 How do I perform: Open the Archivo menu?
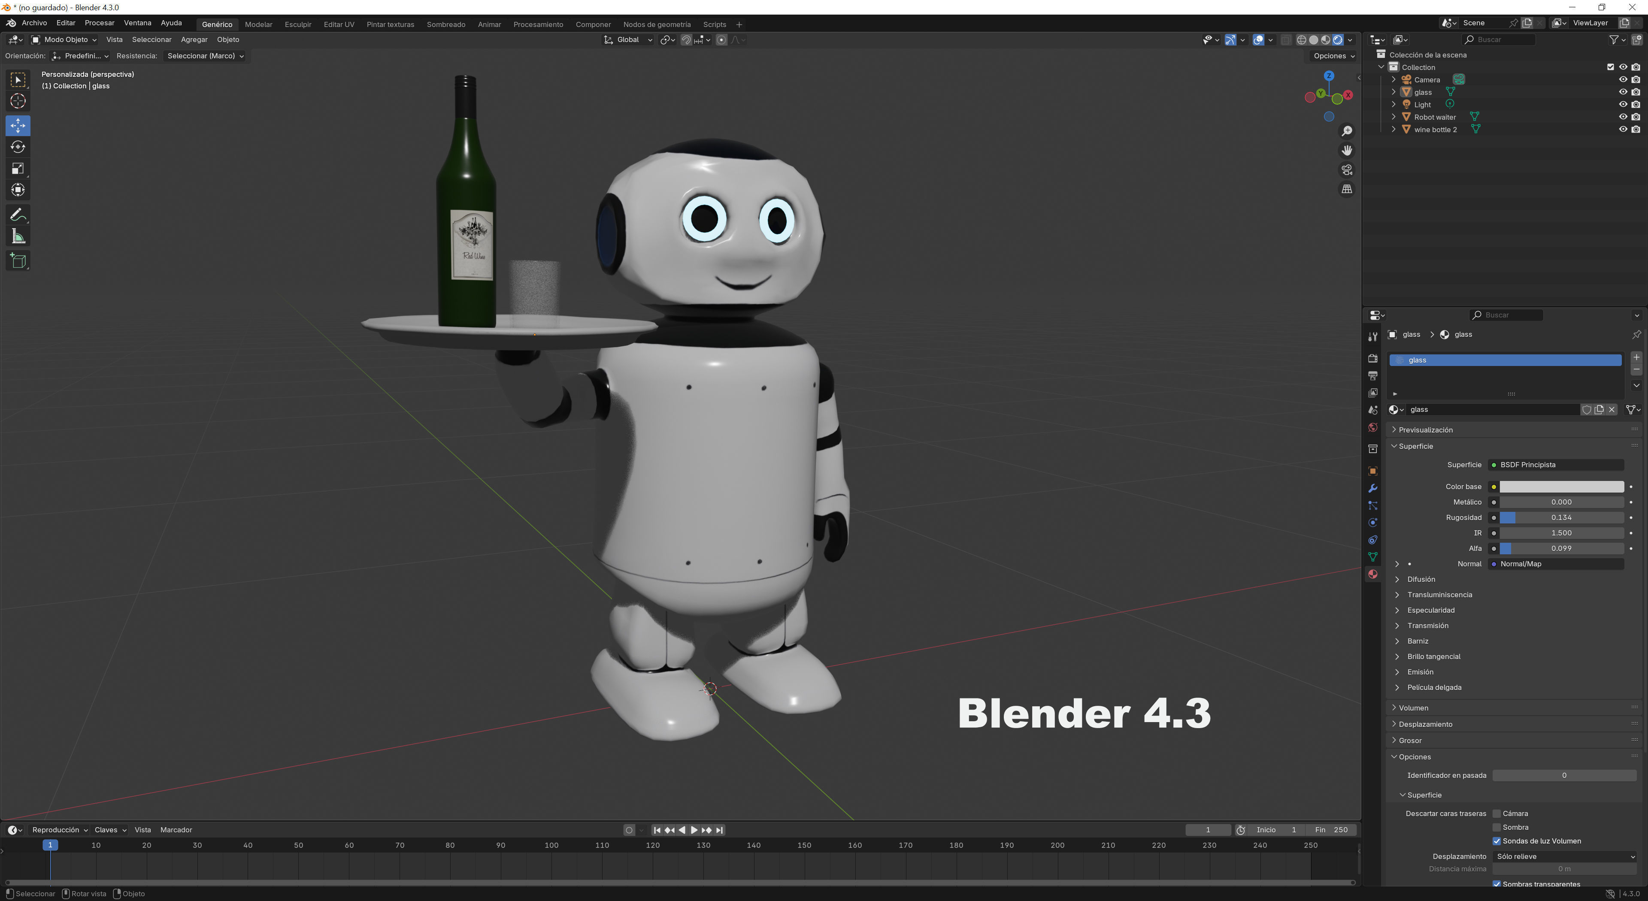coord(34,23)
